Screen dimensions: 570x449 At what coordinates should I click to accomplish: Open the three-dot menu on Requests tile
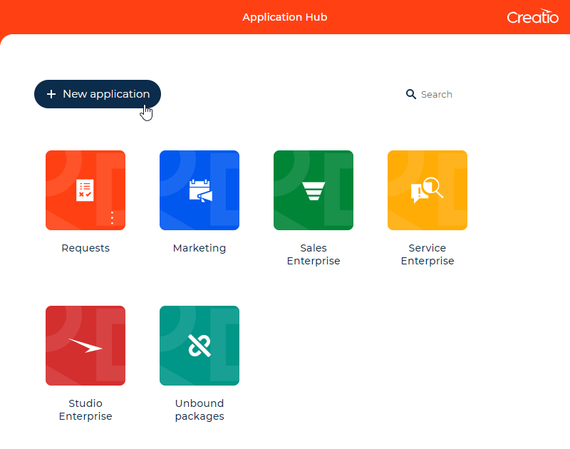click(112, 218)
